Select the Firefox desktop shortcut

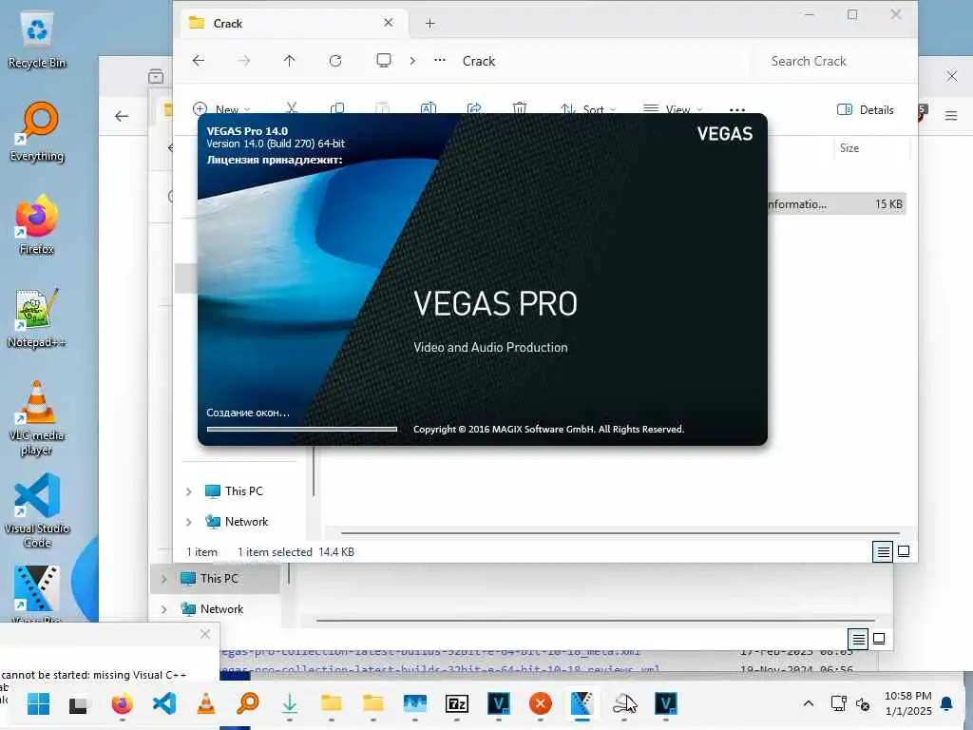coord(37,224)
